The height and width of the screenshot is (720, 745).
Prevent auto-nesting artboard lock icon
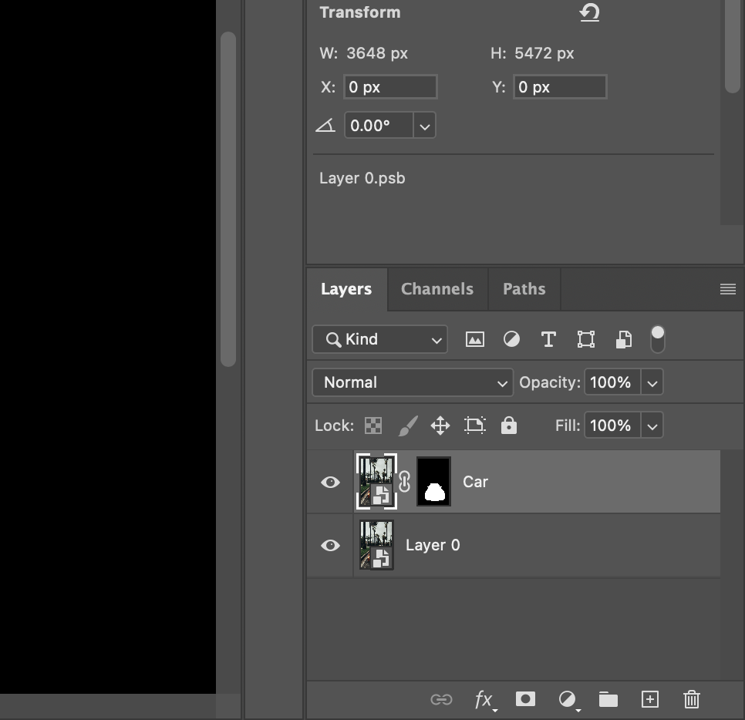(474, 426)
